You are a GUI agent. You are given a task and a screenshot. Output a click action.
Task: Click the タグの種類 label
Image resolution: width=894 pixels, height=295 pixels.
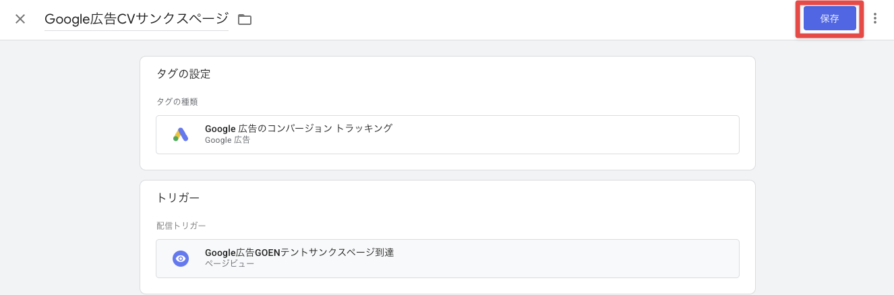177,102
